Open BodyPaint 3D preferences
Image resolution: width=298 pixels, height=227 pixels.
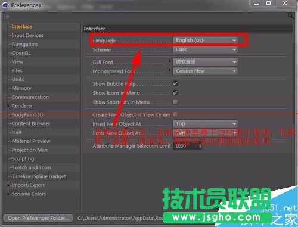pyautogui.click(x=27, y=114)
